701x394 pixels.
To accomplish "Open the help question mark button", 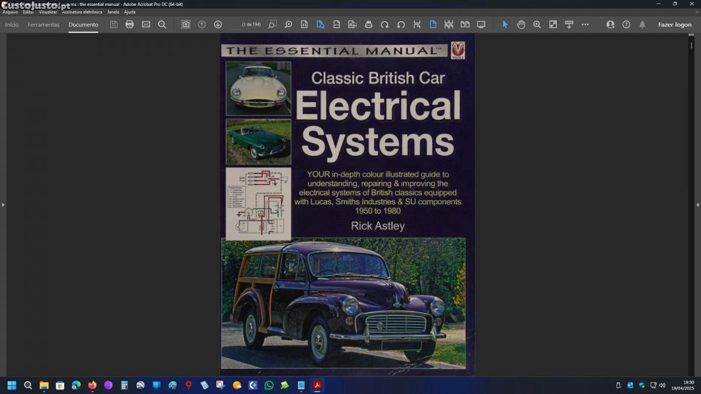I will 626,25.
